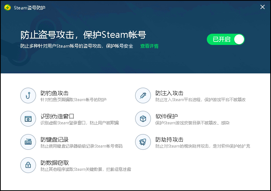Click description 针对钓鱼页面骗取Steam帐号的防护
The image size is (271, 191).
pos(74,100)
